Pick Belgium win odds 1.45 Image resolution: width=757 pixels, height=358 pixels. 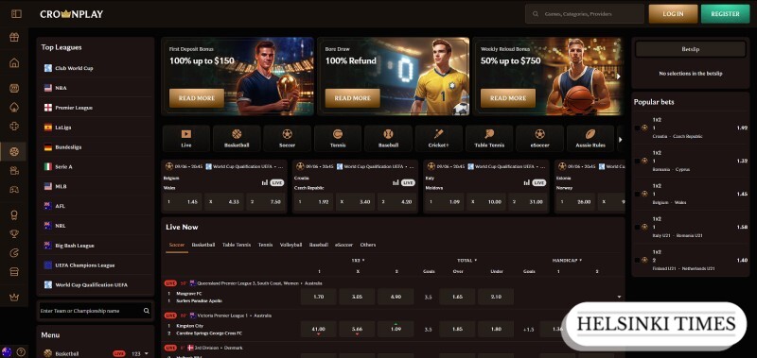click(183, 202)
